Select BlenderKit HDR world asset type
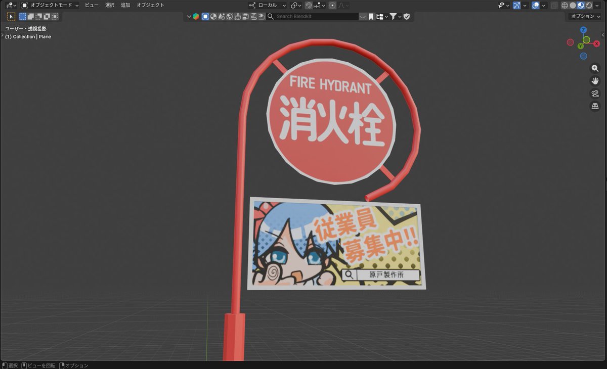The height and width of the screenshot is (369, 607). pyautogui.click(x=230, y=16)
